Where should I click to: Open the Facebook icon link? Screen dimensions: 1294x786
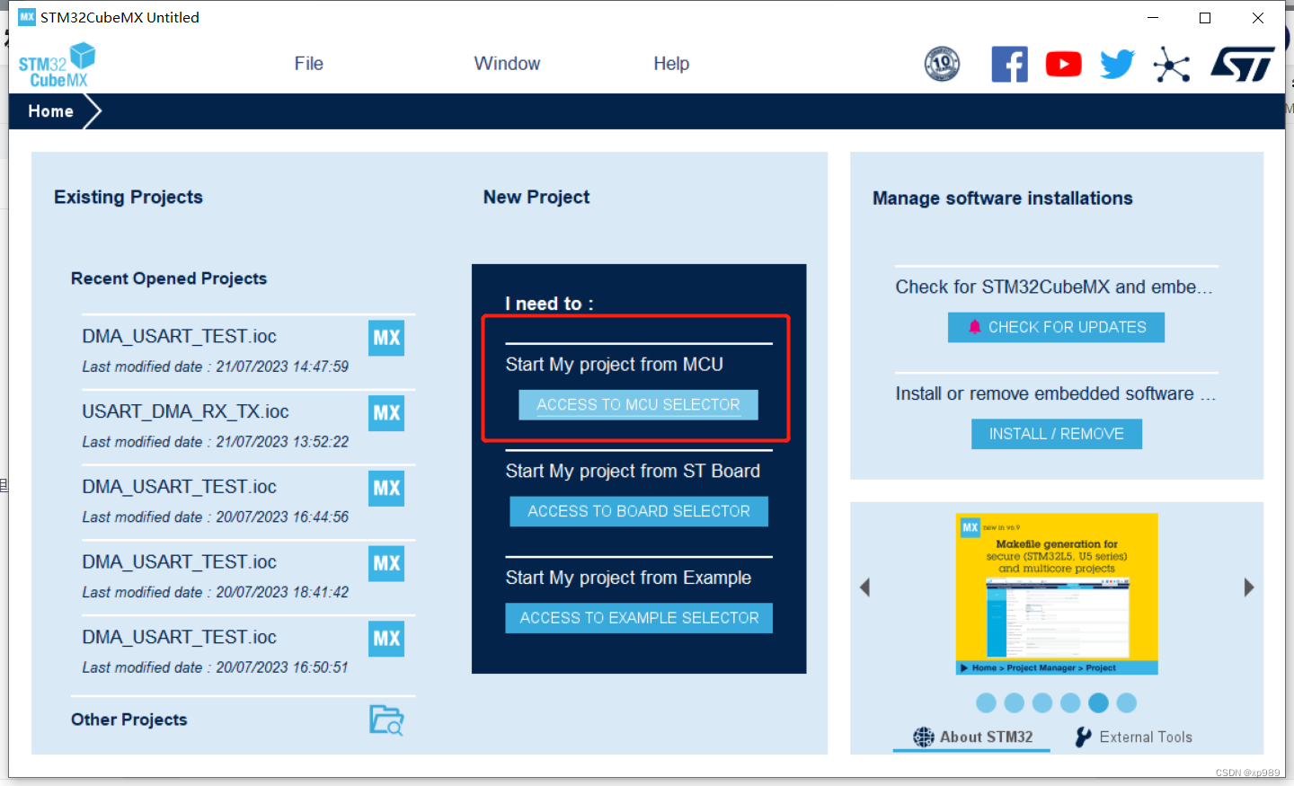pos(1009,64)
